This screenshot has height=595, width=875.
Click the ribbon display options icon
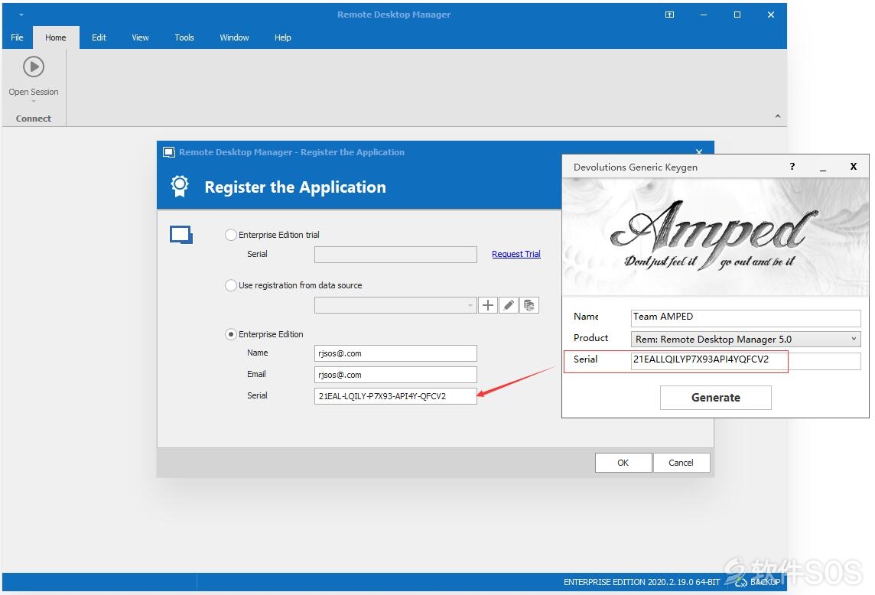pyautogui.click(x=670, y=15)
